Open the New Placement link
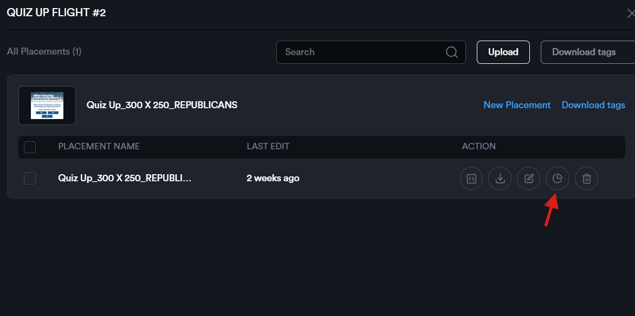 click(x=517, y=105)
